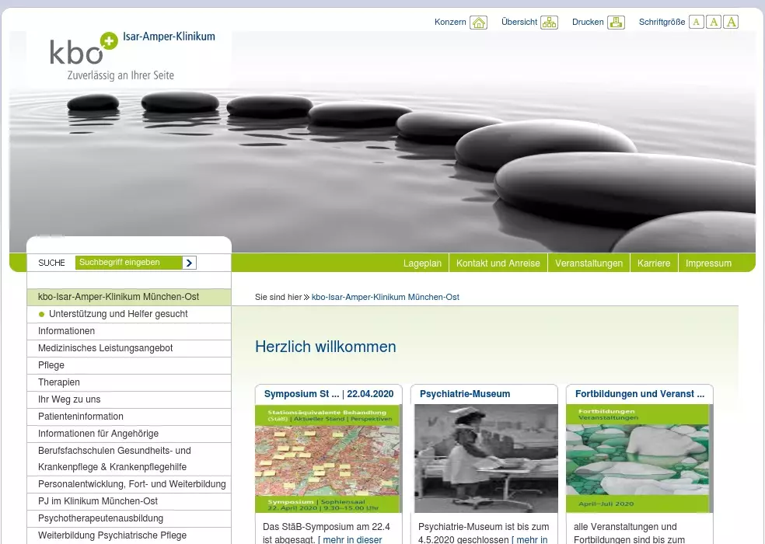765x544 pixels.
Task: Open the Impressum link
Action: (708, 263)
